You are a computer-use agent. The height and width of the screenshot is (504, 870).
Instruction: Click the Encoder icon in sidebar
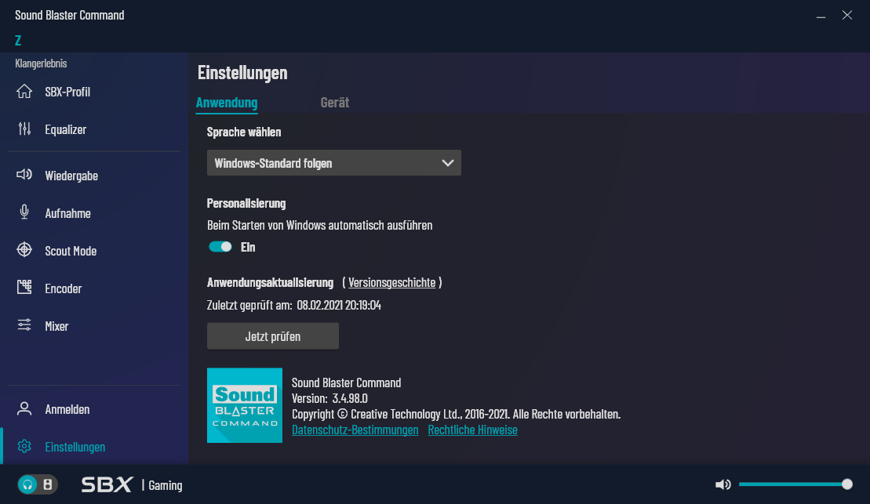pyautogui.click(x=24, y=287)
